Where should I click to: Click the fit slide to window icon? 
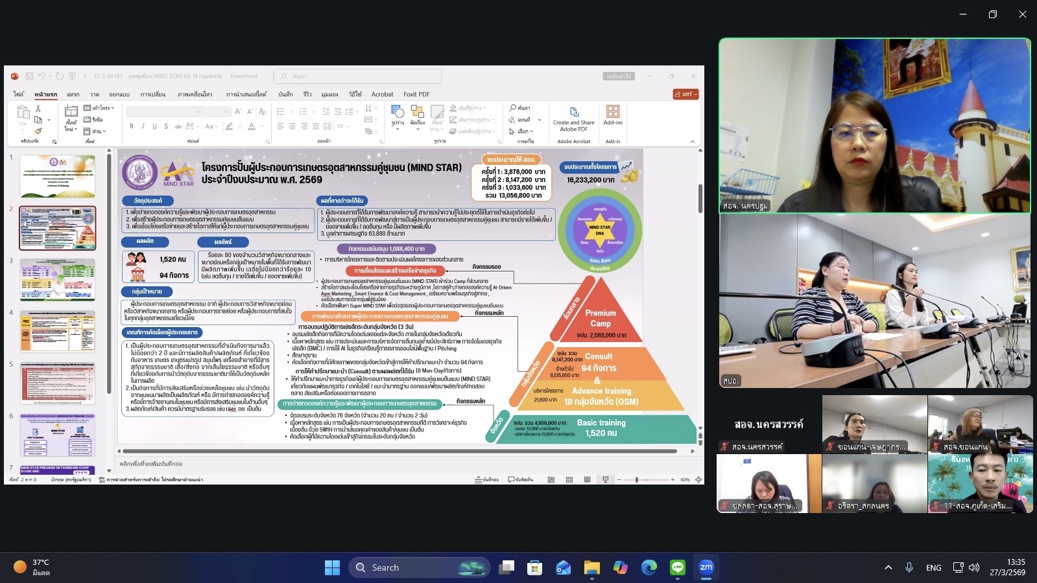698,480
